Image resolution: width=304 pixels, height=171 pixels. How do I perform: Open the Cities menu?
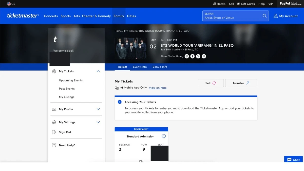(131, 16)
